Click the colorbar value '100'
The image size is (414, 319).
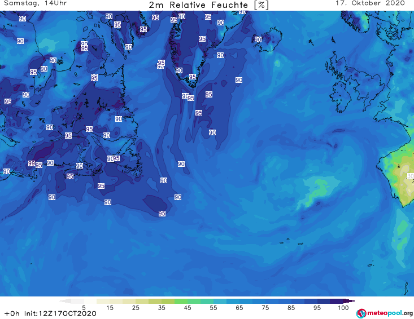(343, 308)
